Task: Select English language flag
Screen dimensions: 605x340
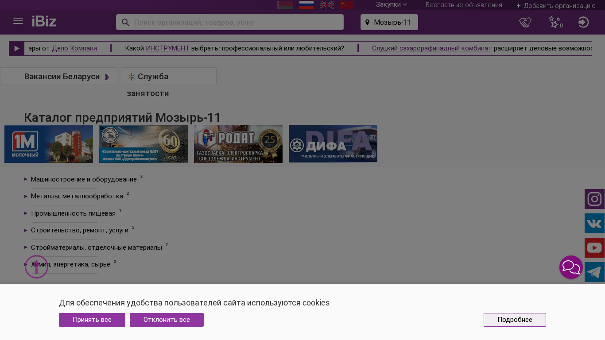Action: [327, 5]
